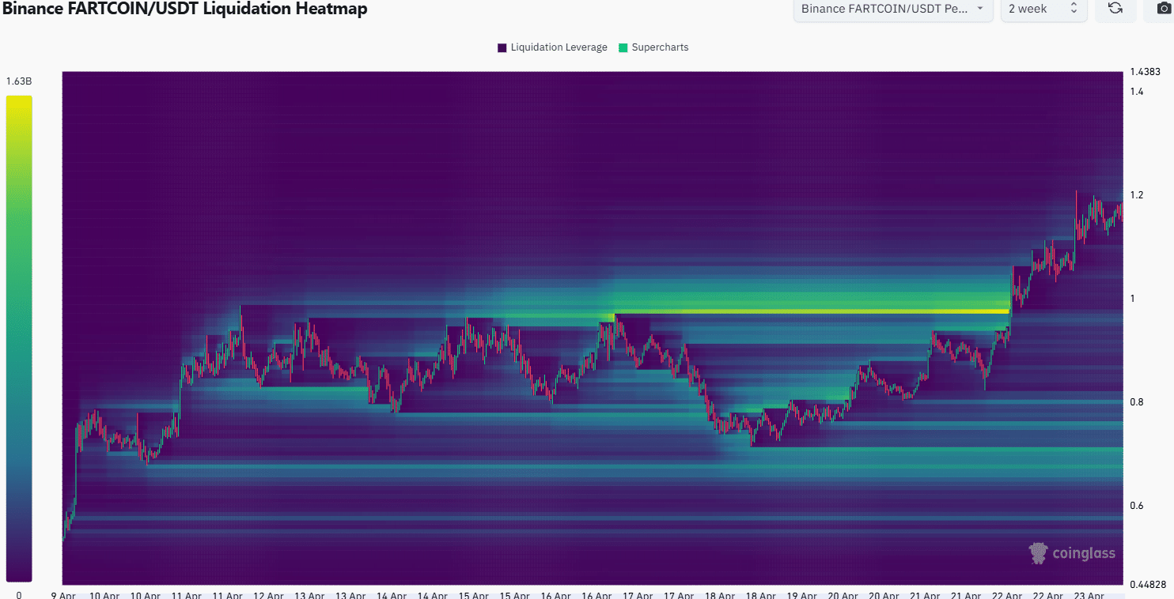Screen dimensions: 1174x599
Task: Click the 1.63B maximum scale label
Action: [x=19, y=81]
